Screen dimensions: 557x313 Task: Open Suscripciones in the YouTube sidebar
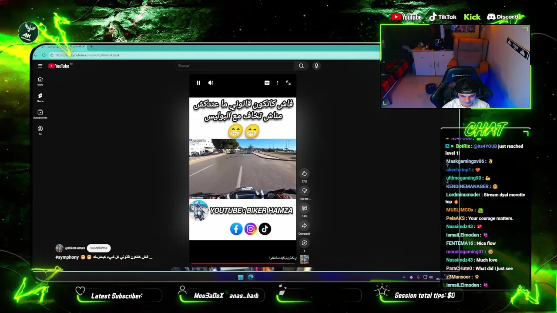tap(40, 114)
